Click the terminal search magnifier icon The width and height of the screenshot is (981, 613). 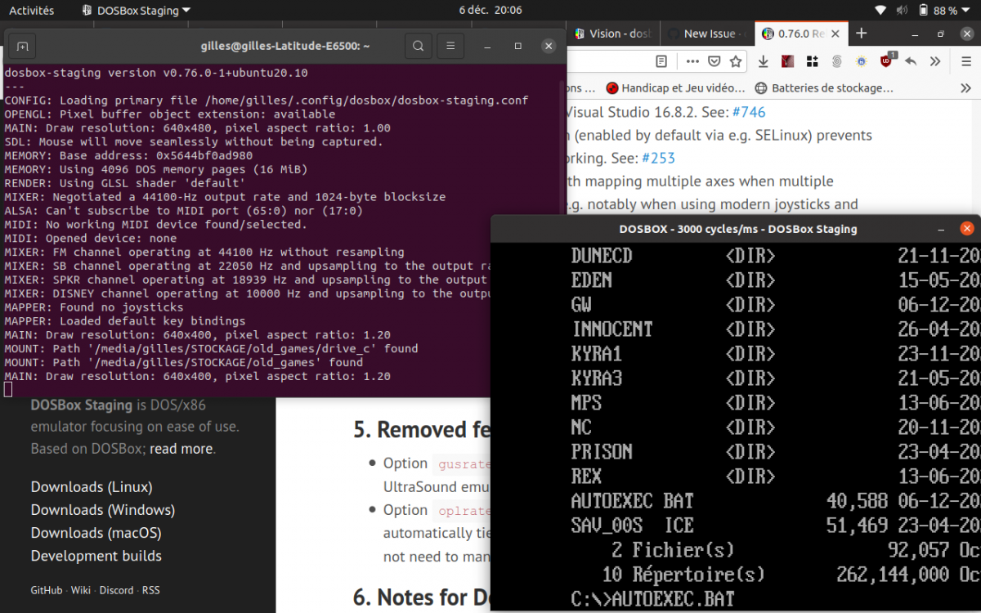coord(418,46)
